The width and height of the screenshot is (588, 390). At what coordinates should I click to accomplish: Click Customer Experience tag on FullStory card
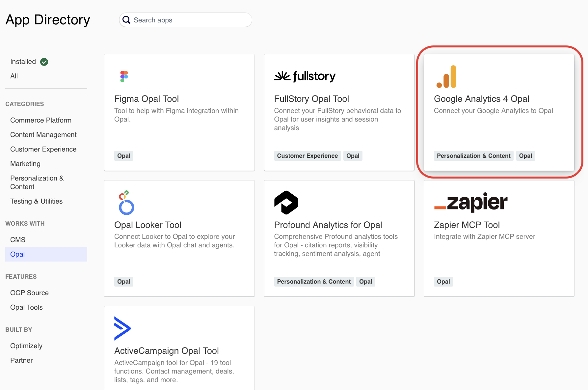[307, 156]
